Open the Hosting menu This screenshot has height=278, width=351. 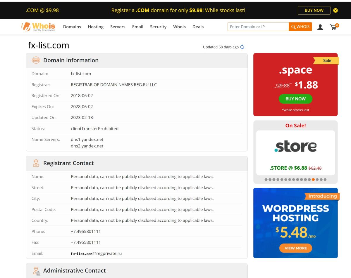[x=95, y=27]
